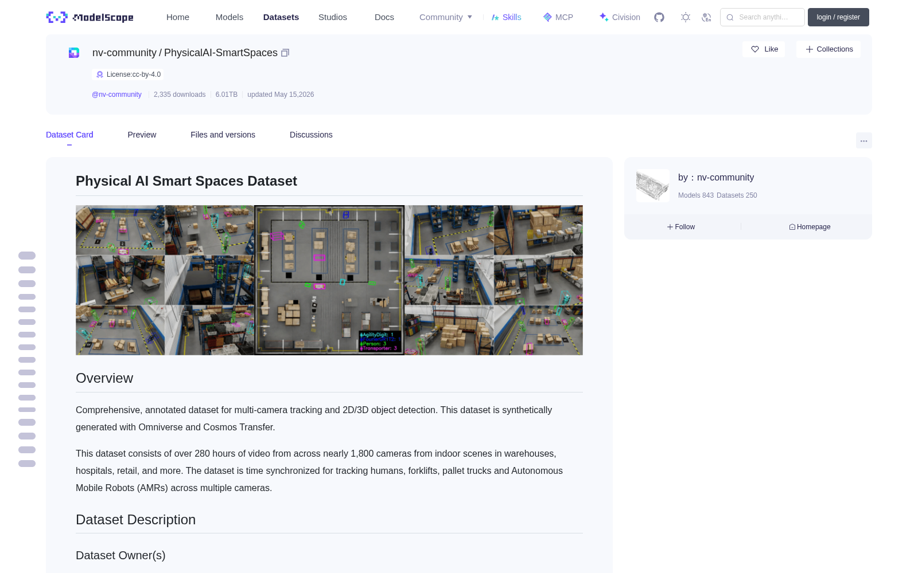Open the @nv-community profile link
Image resolution: width=918 pixels, height=573 pixels.
point(116,95)
